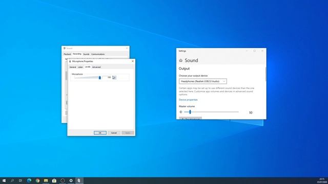Open Sounds tab in Sound dialog
This screenshot has height=184, width=328.
pyautogui.click(x=86, y=54)
